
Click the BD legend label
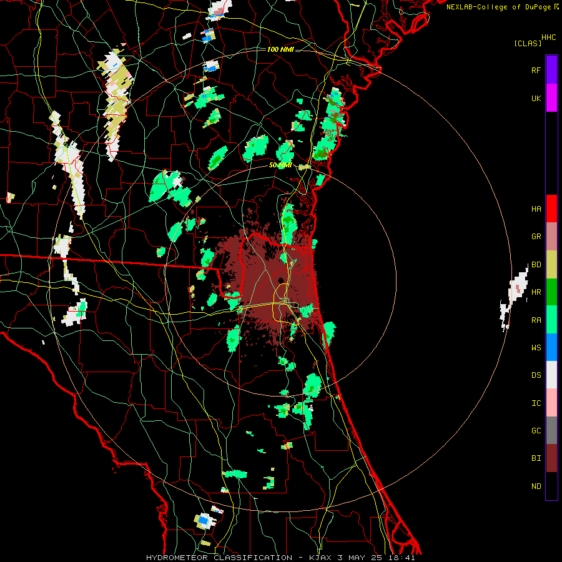pyautogui.click(x=536, y=265)
